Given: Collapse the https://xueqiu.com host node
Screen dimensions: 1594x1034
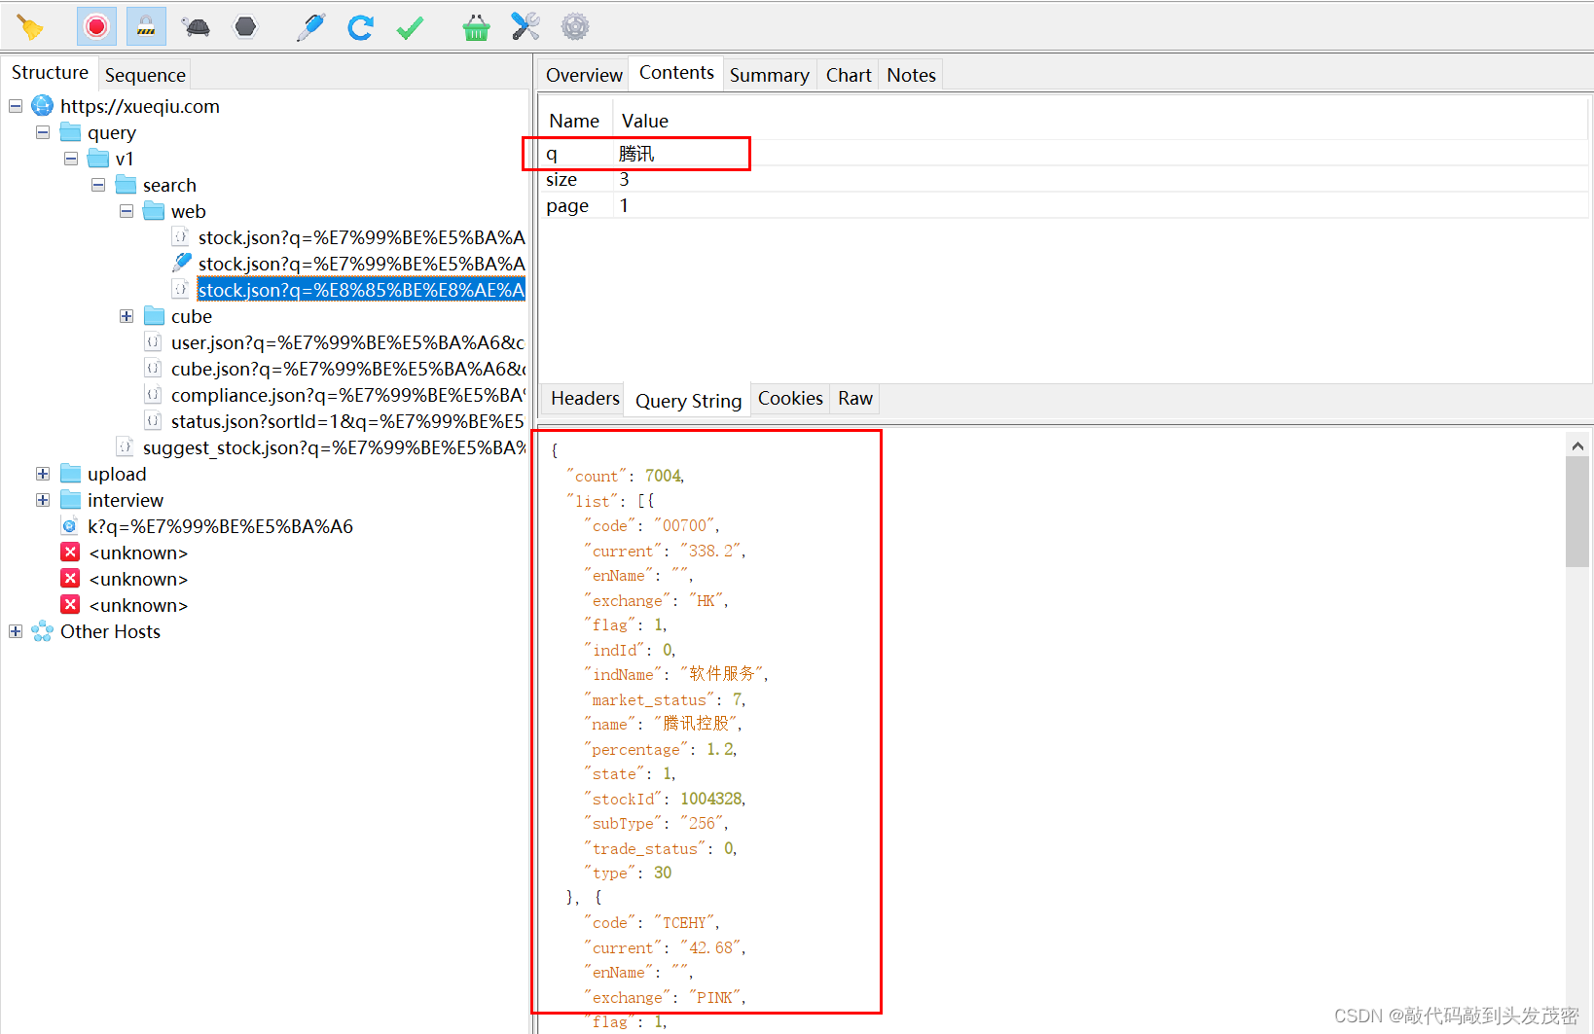Looking at the screenshot, I should pyautogui.click(x=16, y=106).
